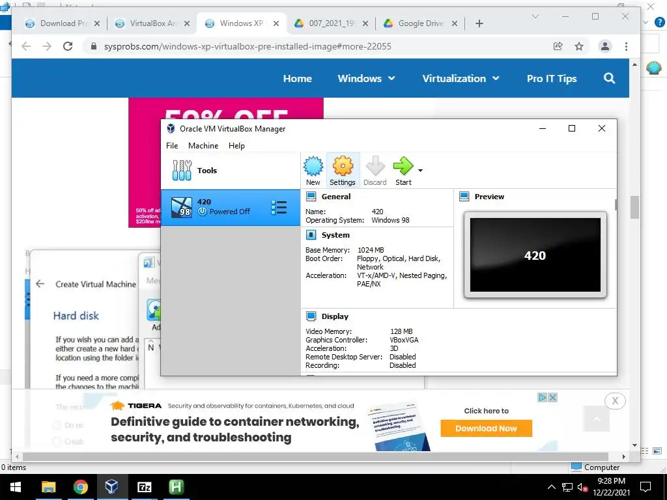
Task: Click the AdChoices triangle icon
Action: tap(543, 398)
